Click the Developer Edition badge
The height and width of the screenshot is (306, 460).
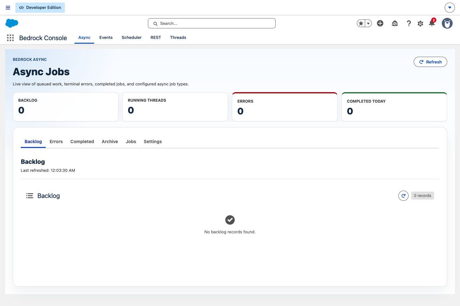[40, 8]
